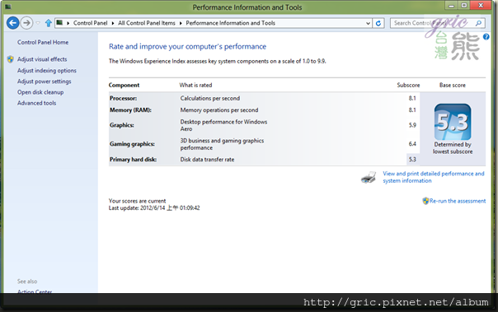Click the search magnifier icon
Image resolution: width=498 pixels, height=312 pixels.
point(478,23)
